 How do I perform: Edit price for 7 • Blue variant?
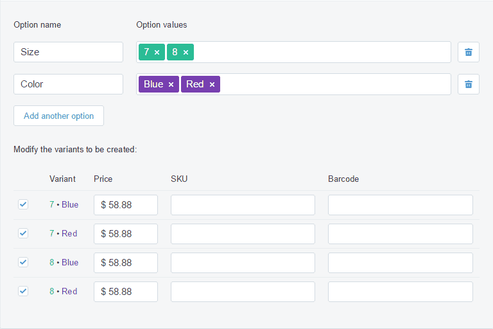point(126,205)
